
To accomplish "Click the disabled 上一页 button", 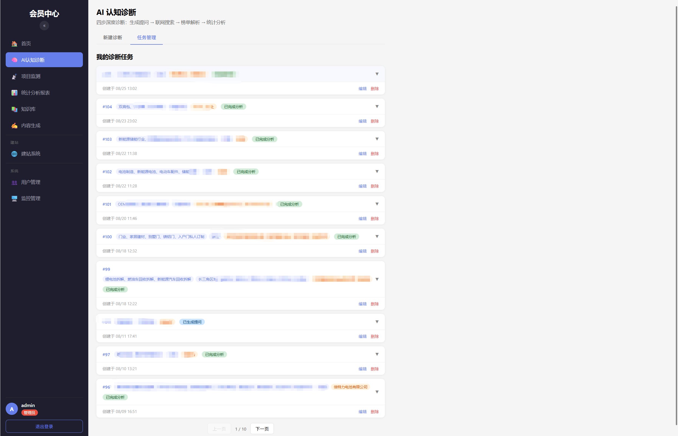I will pyautogui.click(x=219, y=429).
